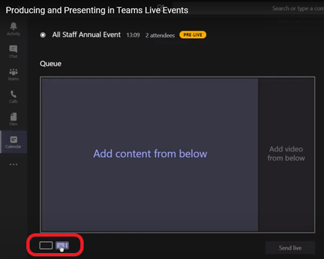This screenshot has width=324, height=259.
Task: Click the compose icon in the title bar
Action: click(161, 8)
